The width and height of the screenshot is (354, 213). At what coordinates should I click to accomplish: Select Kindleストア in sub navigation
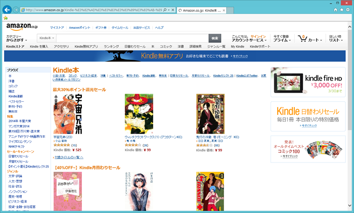[15, 47]
